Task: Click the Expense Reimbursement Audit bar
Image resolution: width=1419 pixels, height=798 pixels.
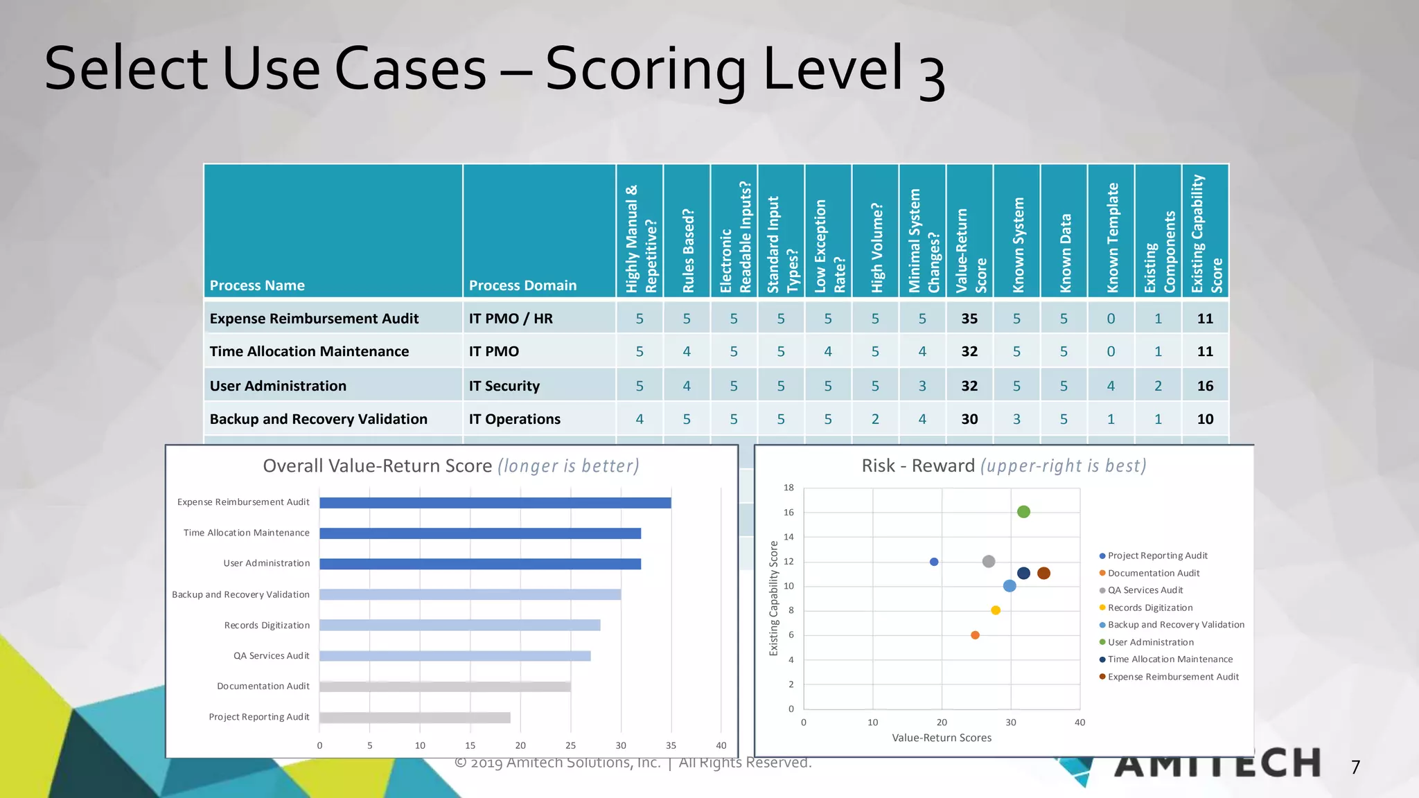Action: click(x=495, y=503)
